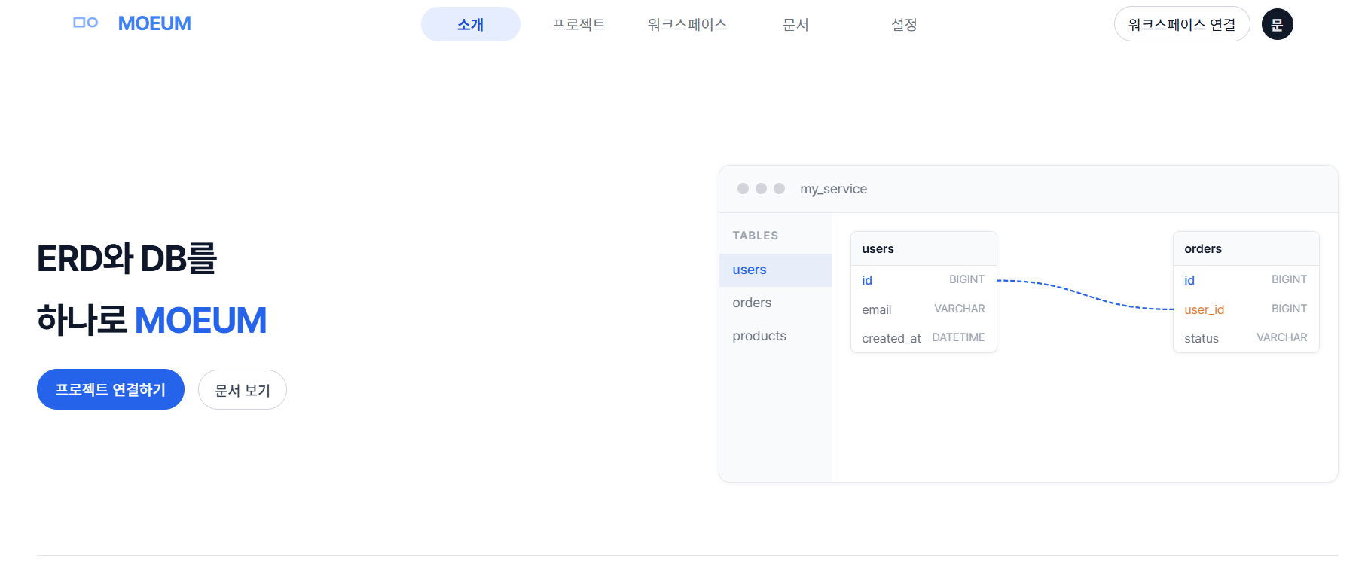Select the 소개 navigation tab

[x=471, y=24]
